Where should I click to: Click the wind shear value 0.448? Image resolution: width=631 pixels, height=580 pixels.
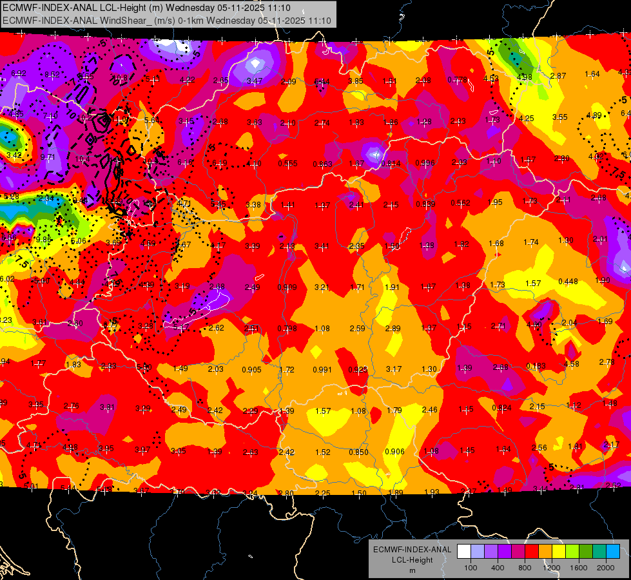click(568, 282)
